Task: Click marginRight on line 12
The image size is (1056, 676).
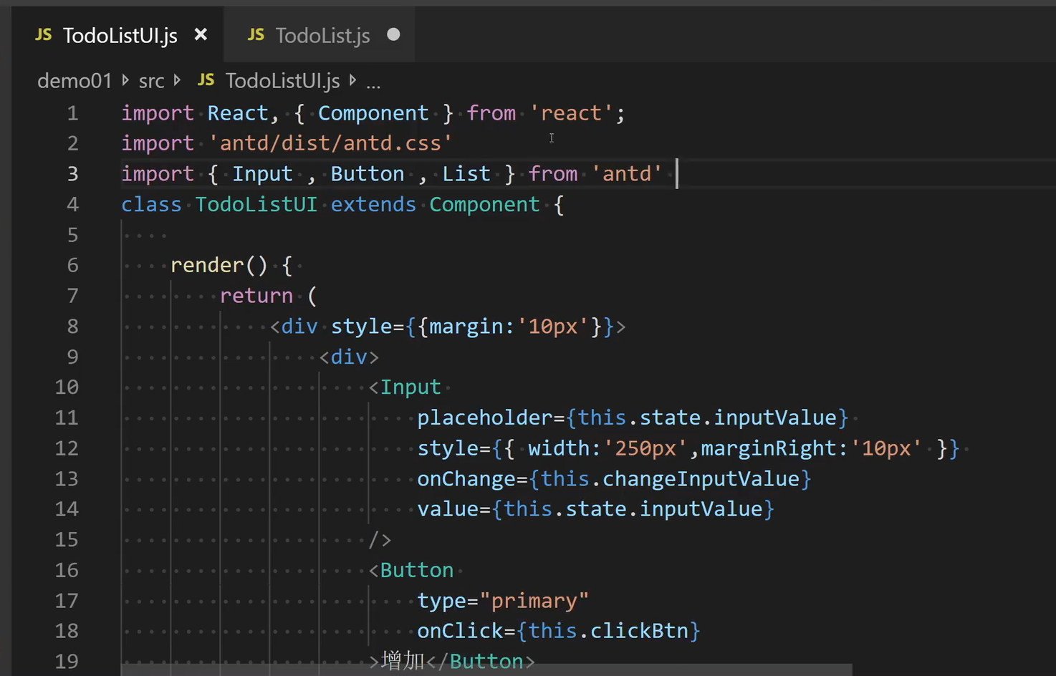Action: [768, 448]
